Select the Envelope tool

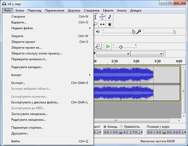(102, 17)
